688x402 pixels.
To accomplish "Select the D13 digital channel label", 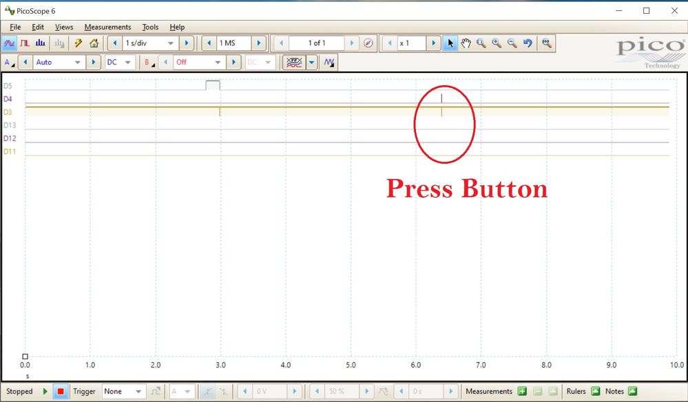I will click(10, 125).
